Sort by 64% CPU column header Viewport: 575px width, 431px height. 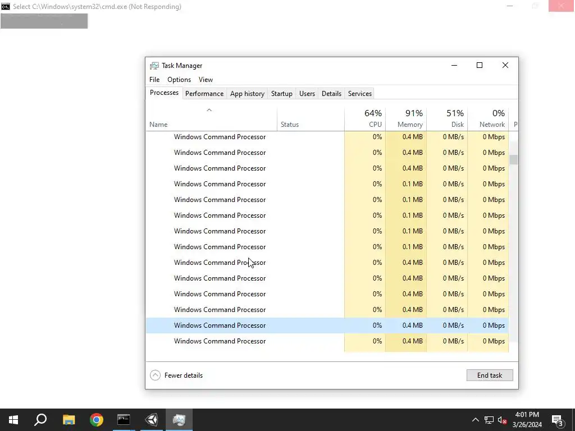click(365, 120)
